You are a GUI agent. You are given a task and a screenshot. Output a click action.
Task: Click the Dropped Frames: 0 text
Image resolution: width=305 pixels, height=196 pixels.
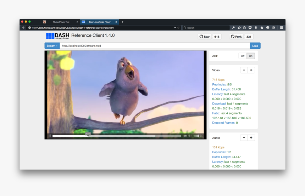click(225, 123)
